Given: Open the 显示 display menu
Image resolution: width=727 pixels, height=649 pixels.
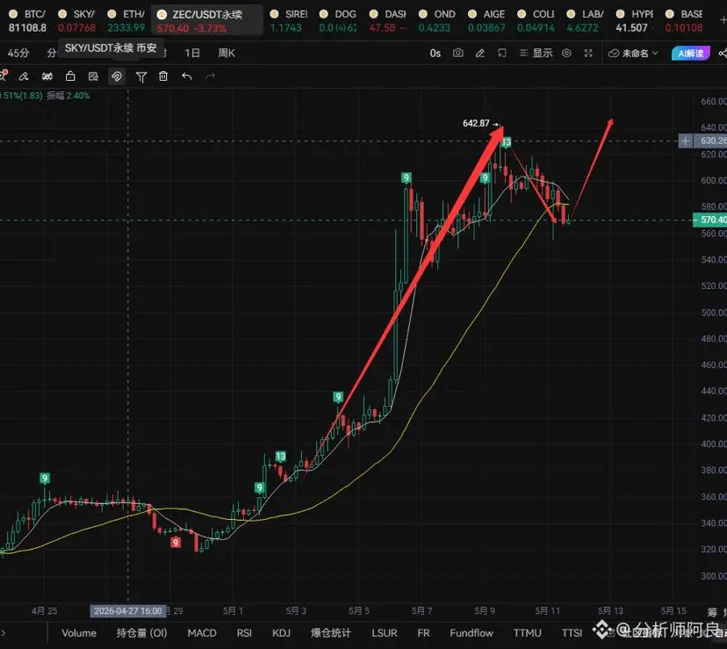Looking at the screenshot, I should (x=536, y=54).
